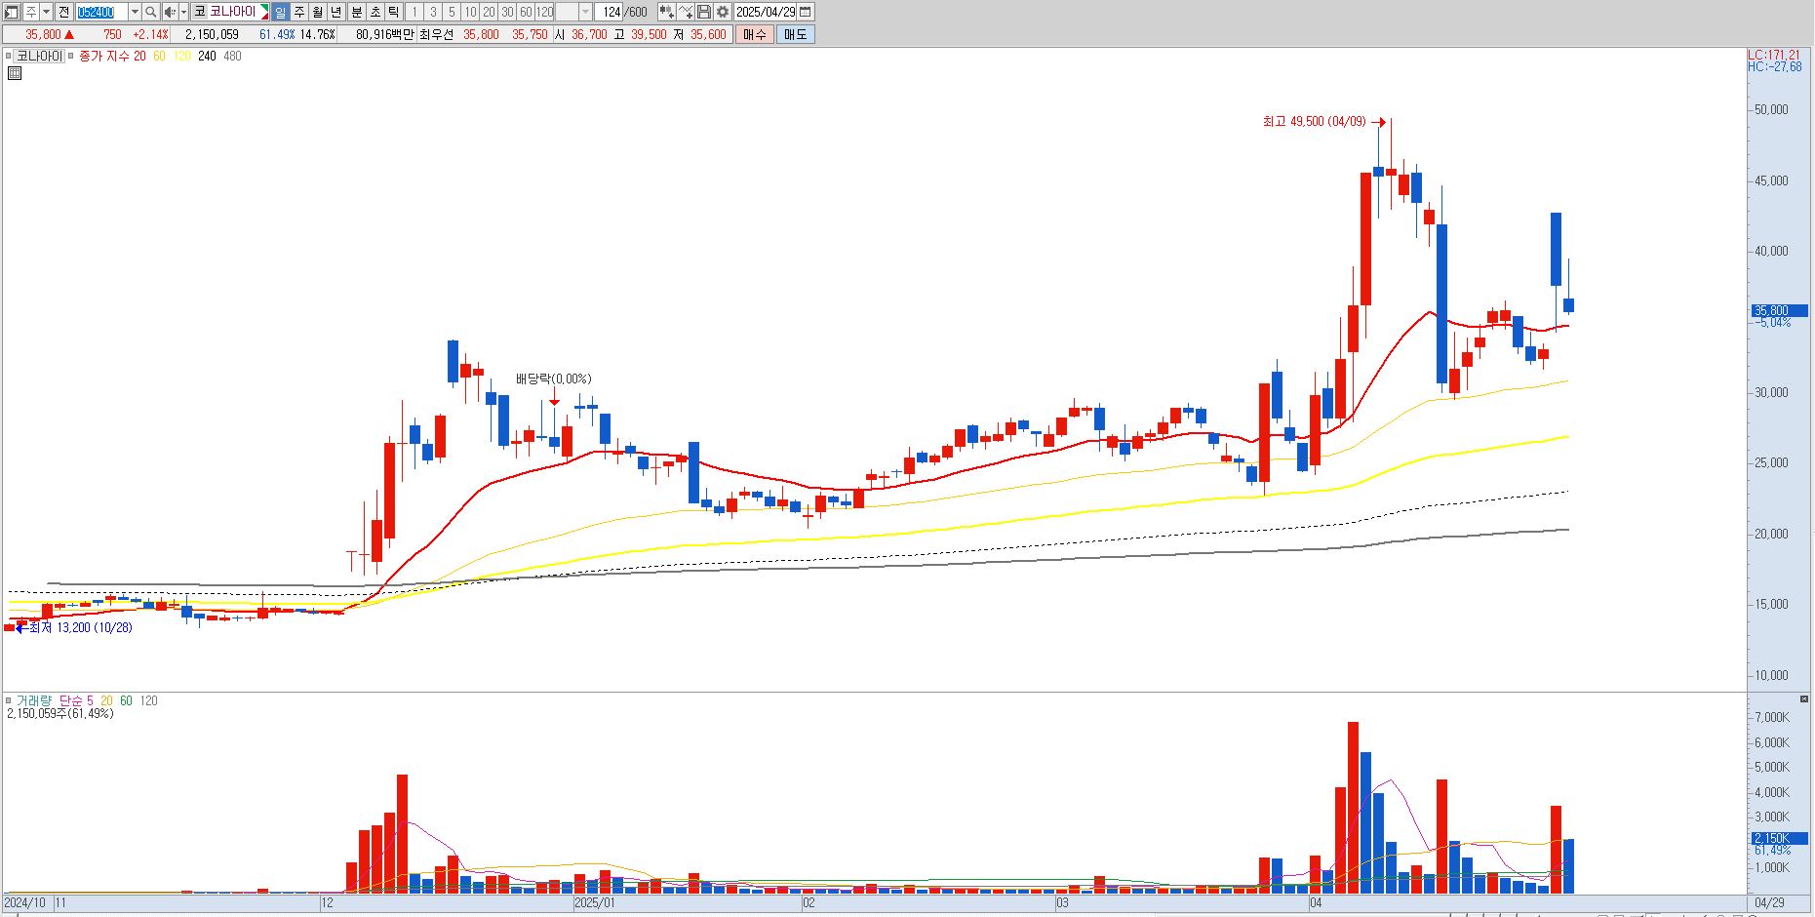Screen dimensions: 1815x917
Task: Click the line drawing tool icon
Action: point(686,12)
